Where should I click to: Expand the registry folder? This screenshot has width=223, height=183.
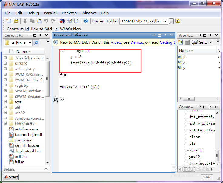pyautogui.click(x=5, y=85)
